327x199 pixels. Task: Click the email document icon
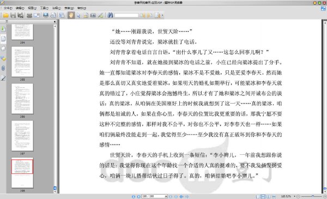tap(37, 15)
